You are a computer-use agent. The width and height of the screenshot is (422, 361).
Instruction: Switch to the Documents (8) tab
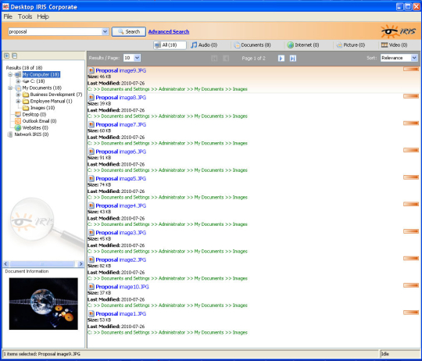click(x=252, y=45)
